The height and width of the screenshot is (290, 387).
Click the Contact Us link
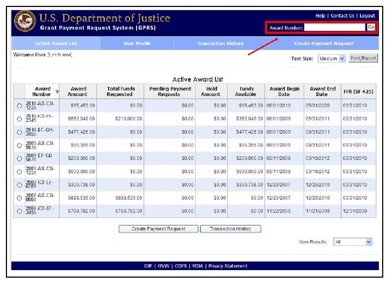[342, 16]
